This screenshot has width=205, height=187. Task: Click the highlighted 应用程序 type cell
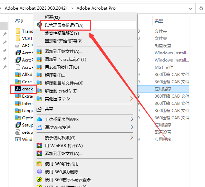163,89
